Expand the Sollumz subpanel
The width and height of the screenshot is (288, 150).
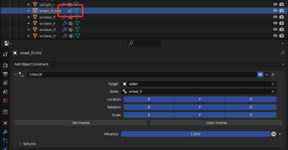[21, 144]
